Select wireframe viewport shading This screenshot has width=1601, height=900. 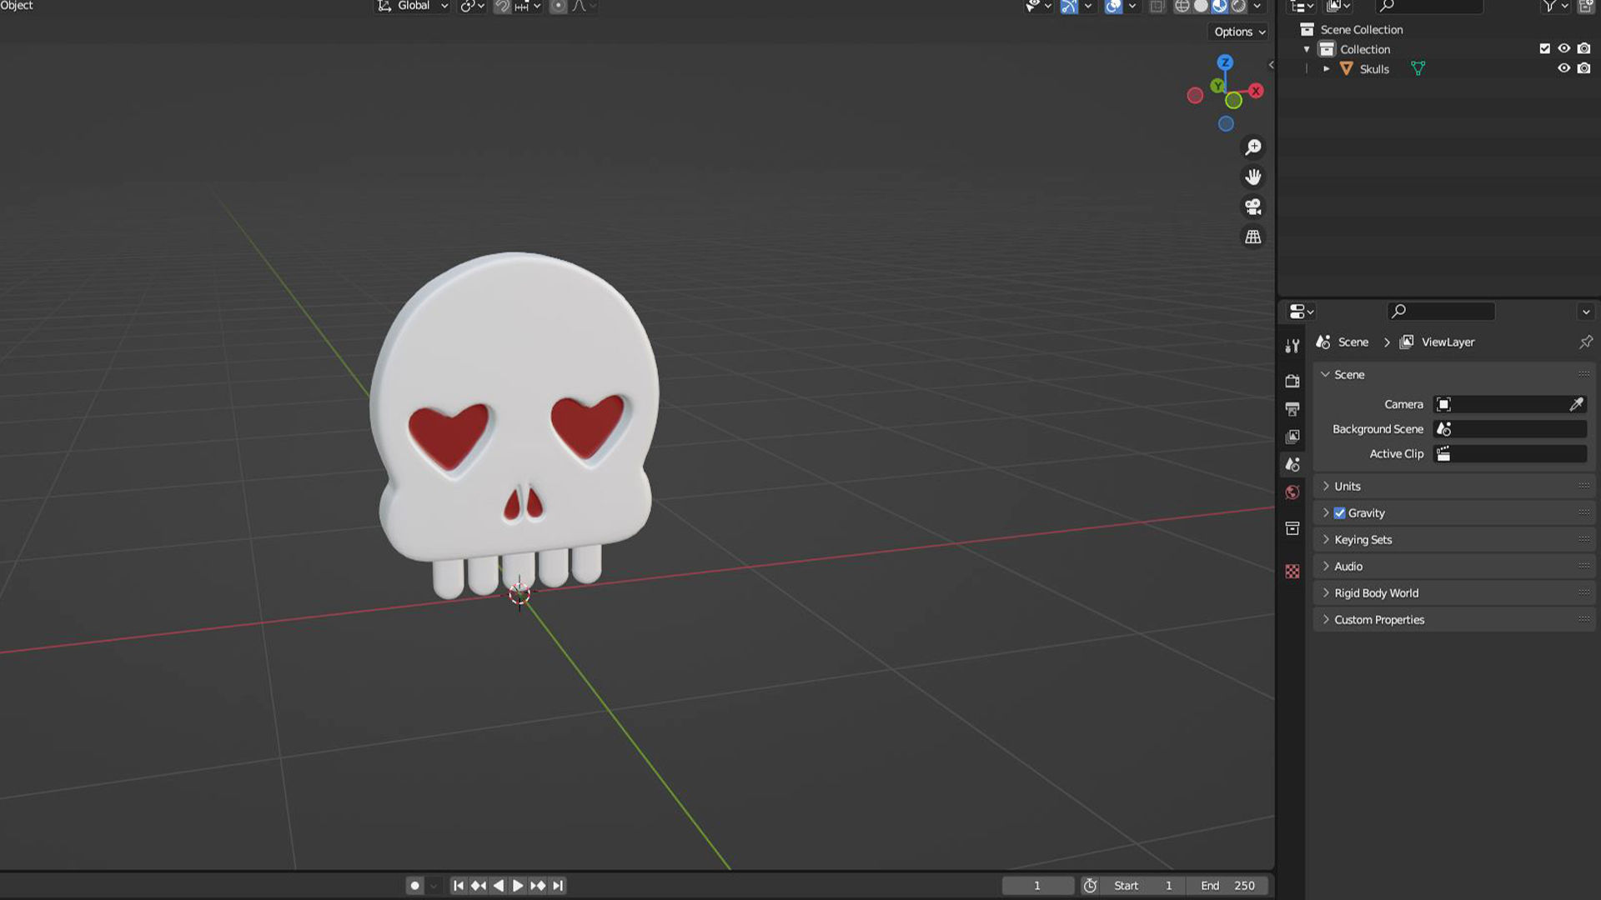tap(1182, 7)
